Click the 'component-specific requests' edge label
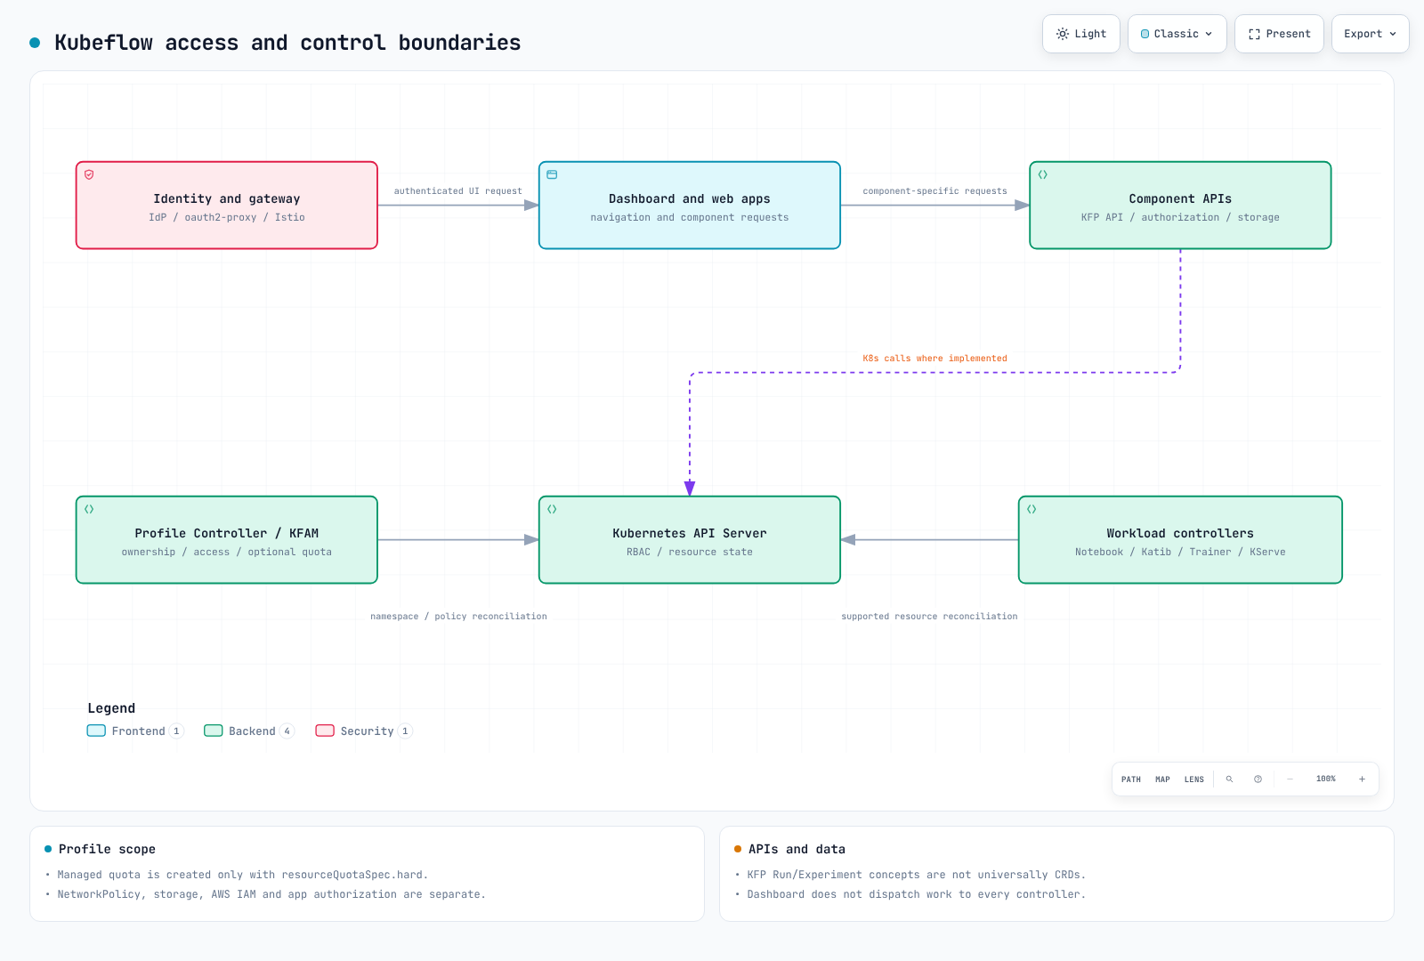Viewport: 1424px width, 961px height. pyautogui.click(x=934, y=191)
